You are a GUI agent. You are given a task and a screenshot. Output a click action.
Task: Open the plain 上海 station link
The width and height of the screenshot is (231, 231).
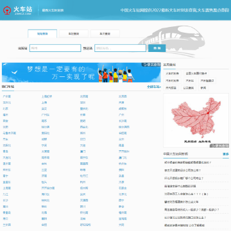(x=44, y=103)
